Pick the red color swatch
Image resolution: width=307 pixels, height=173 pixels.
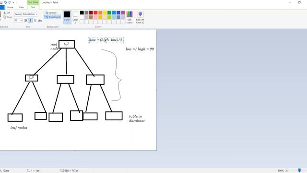pyautogui.click(x=95, y=13)
